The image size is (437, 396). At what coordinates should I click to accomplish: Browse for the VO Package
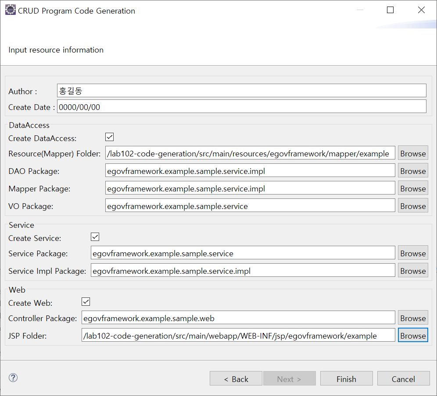[x=412, y=206]
